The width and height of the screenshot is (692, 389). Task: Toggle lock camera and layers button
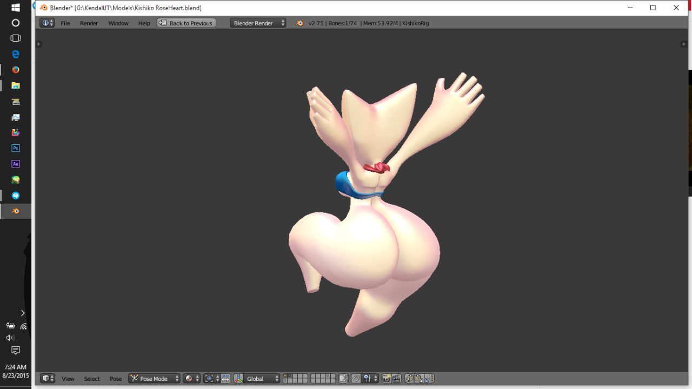click(x=343, y=379)
